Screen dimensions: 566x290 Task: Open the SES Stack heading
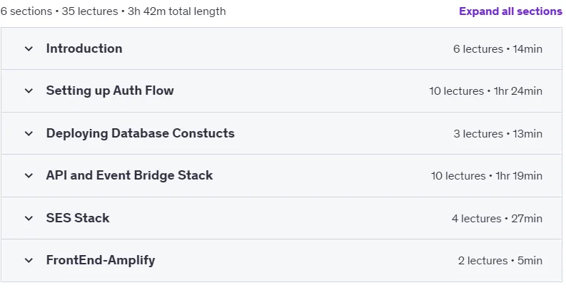click(x=78, y=217)
